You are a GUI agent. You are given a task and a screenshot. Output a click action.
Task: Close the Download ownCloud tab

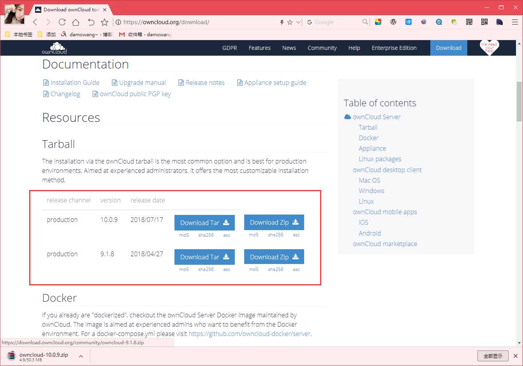click(x=104, y=9)
